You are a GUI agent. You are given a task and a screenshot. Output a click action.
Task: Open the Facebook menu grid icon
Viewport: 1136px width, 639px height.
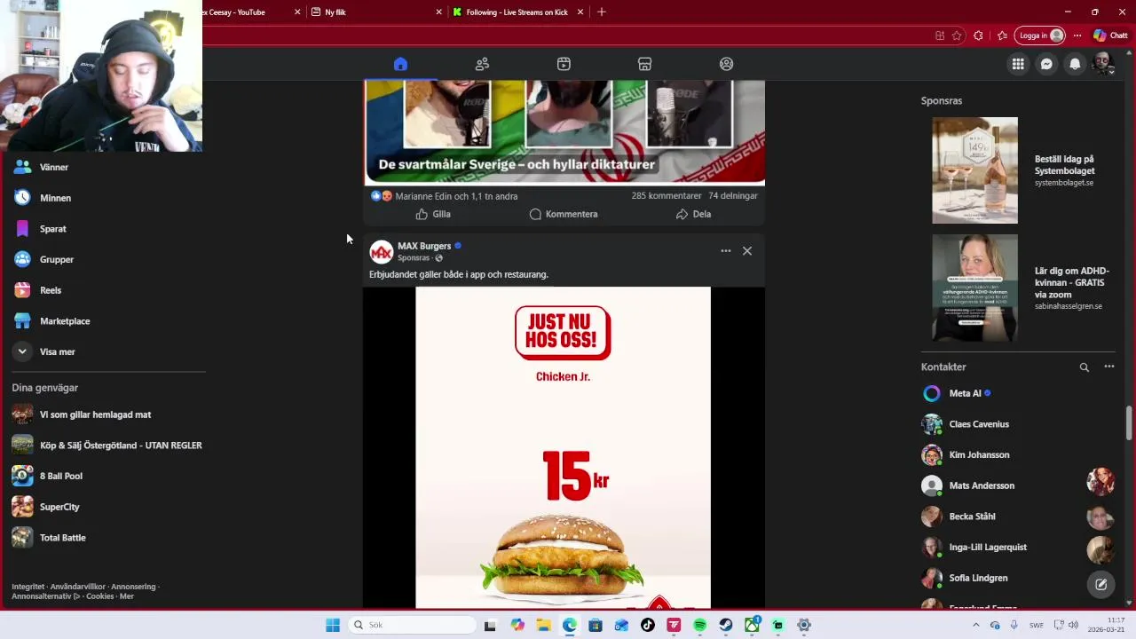coord(1018,64)
